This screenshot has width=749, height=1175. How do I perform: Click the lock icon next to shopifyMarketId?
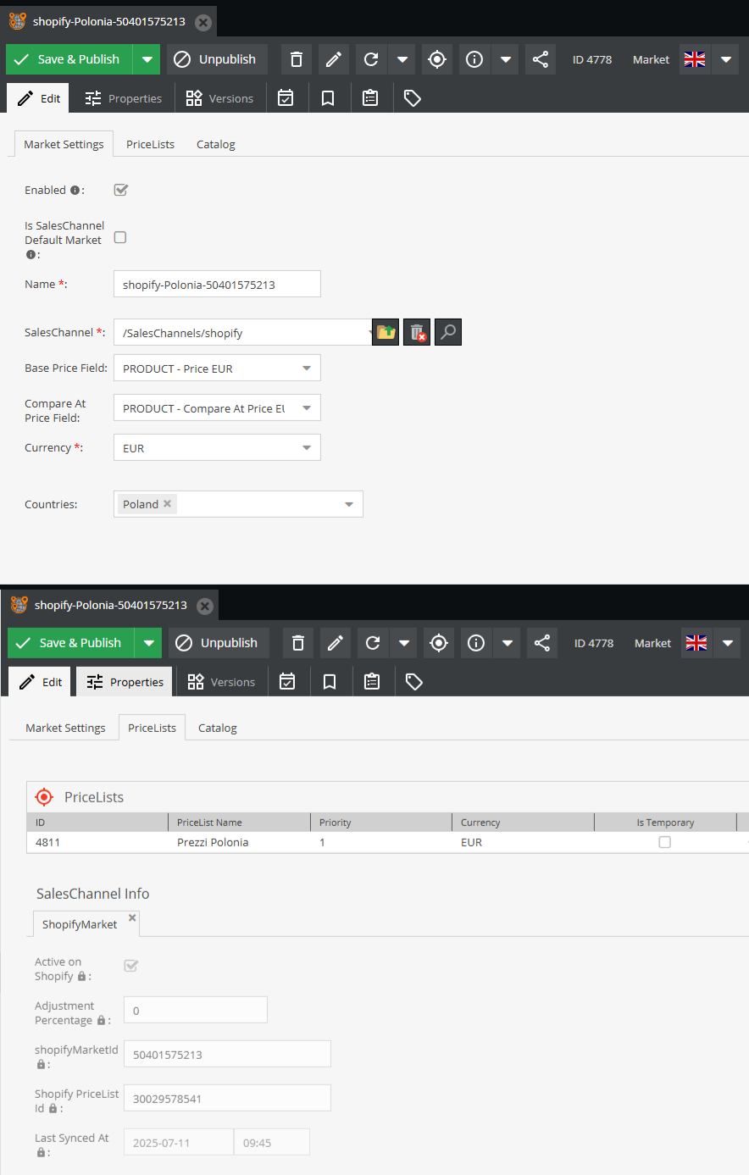coord(41,1064)
